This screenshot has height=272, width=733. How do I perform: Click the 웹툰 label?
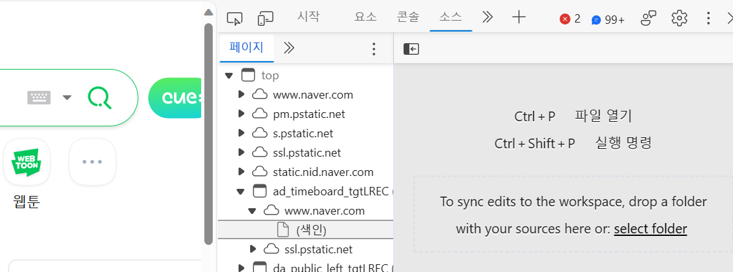(x=26, y=202)
